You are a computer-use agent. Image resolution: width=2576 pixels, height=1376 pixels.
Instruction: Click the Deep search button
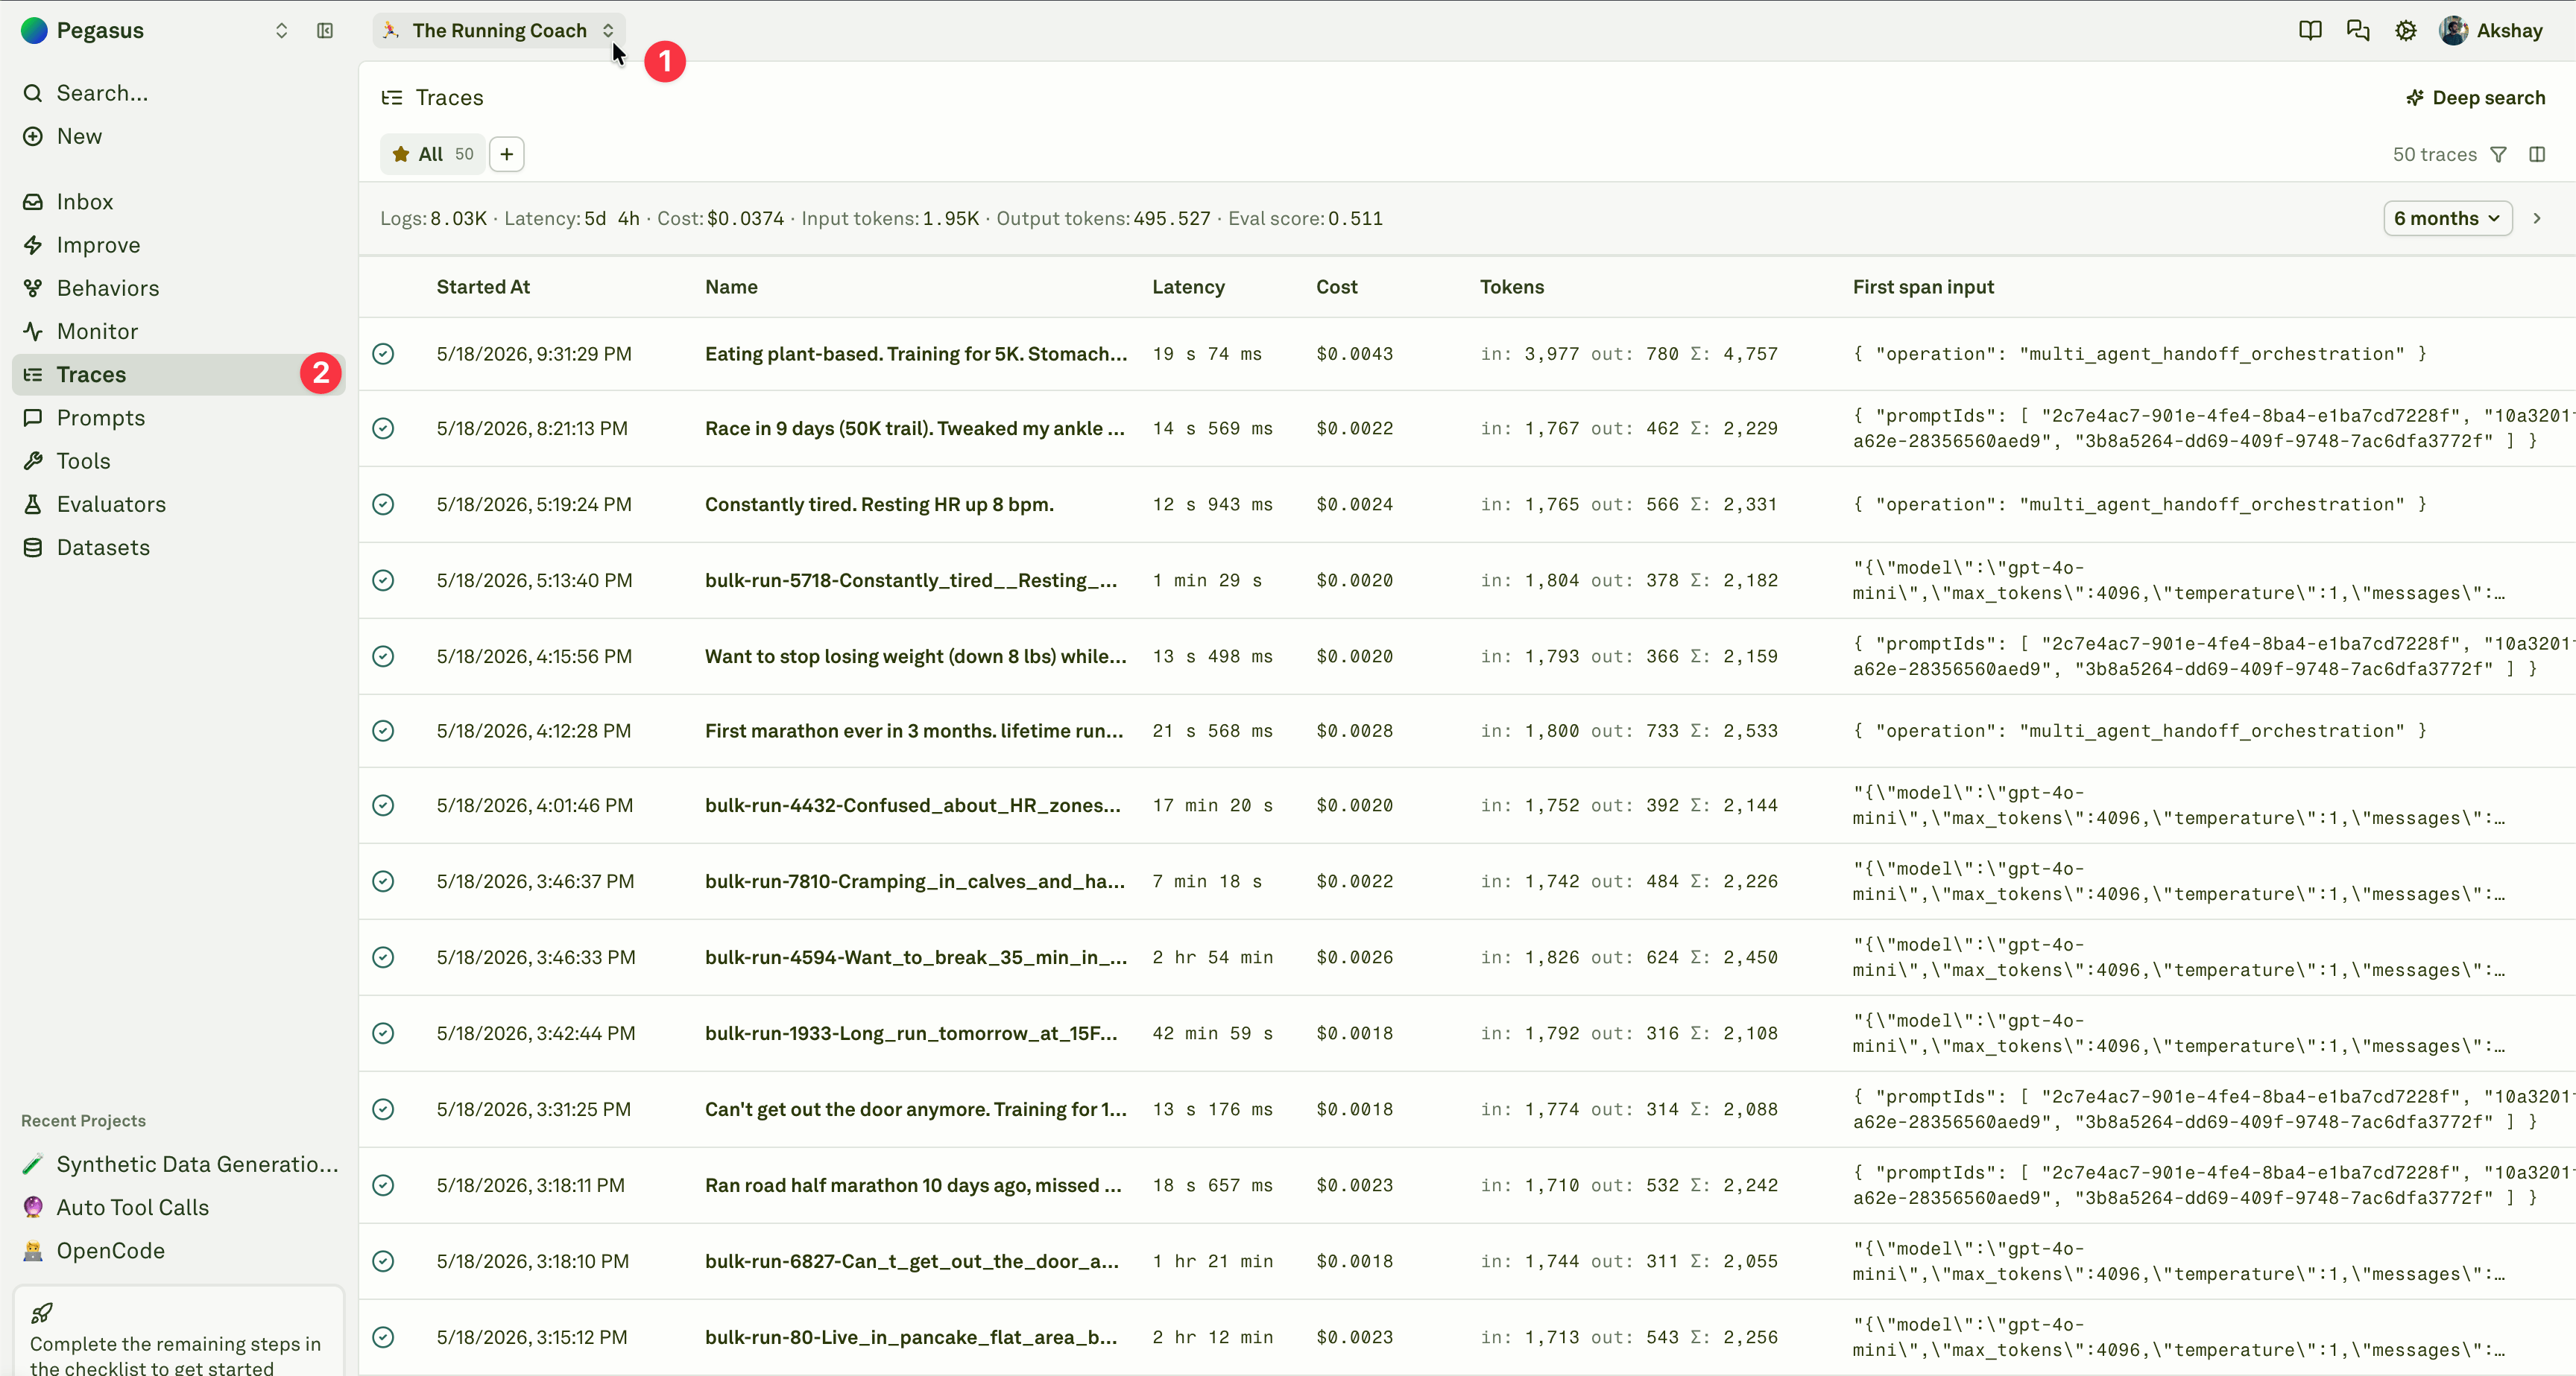pyautogui.click(x=2475, y=98)
